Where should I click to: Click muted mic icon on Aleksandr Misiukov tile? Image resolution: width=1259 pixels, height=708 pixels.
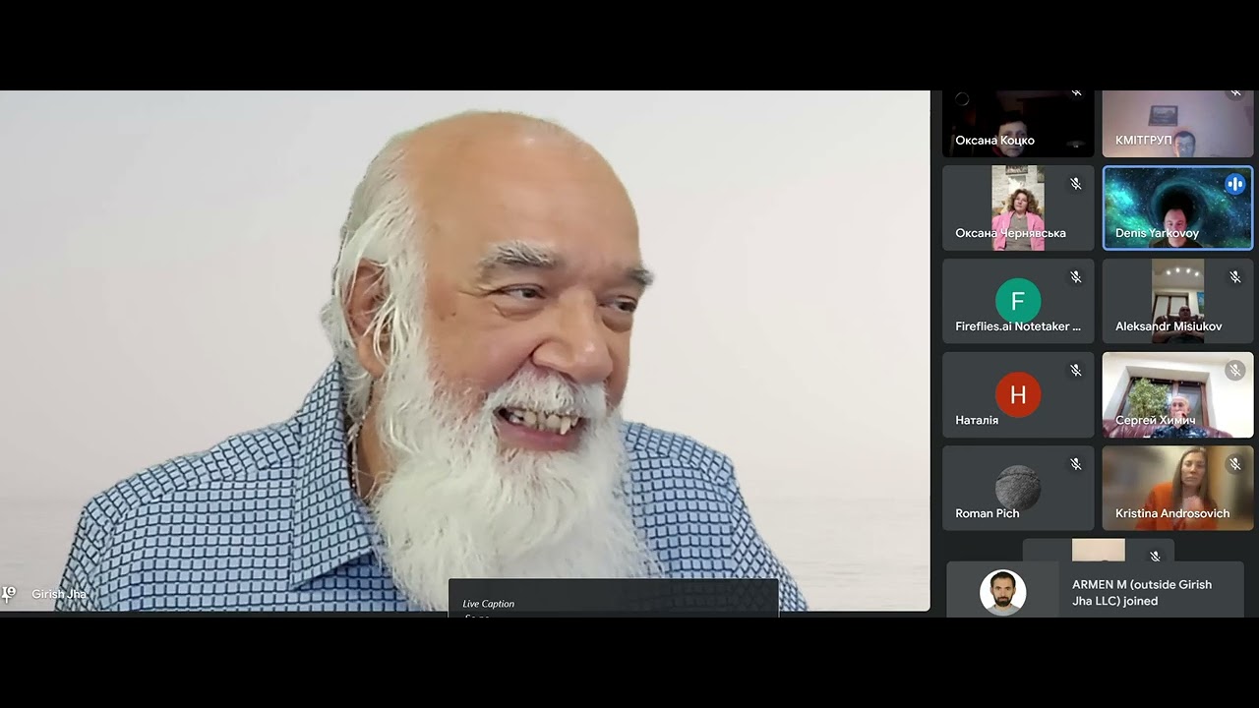[x=1235, y=277]
